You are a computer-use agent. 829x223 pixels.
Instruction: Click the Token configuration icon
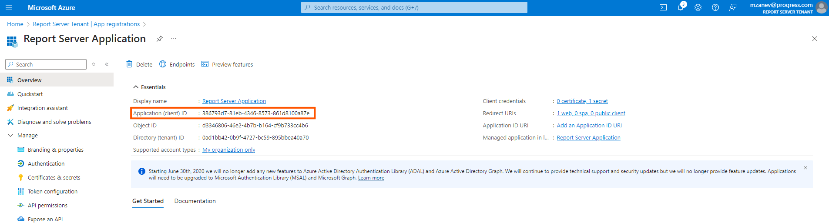tap(20, 191)
